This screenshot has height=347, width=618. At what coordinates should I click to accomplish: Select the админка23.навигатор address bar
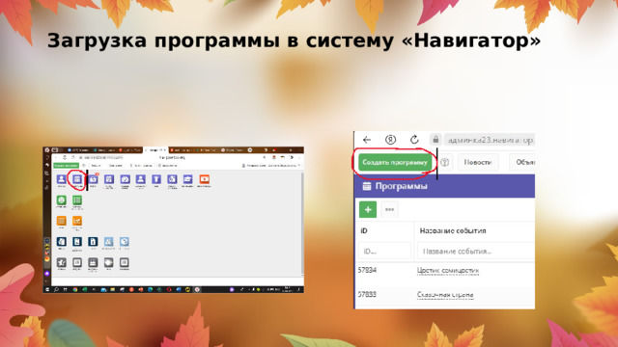pyautogui.click(x=490, y=140)
